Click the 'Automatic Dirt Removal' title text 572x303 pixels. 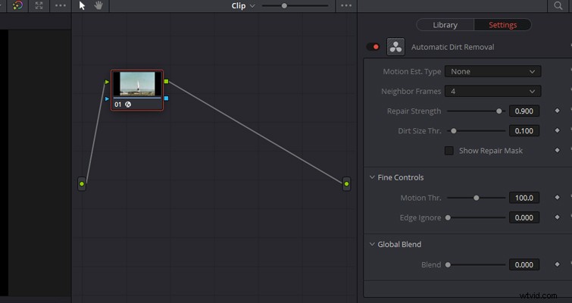453,47
